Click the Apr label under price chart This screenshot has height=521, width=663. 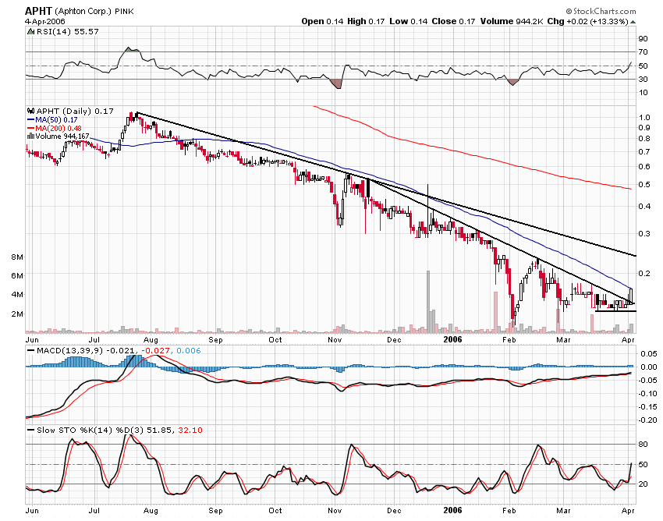coord(629,339)
